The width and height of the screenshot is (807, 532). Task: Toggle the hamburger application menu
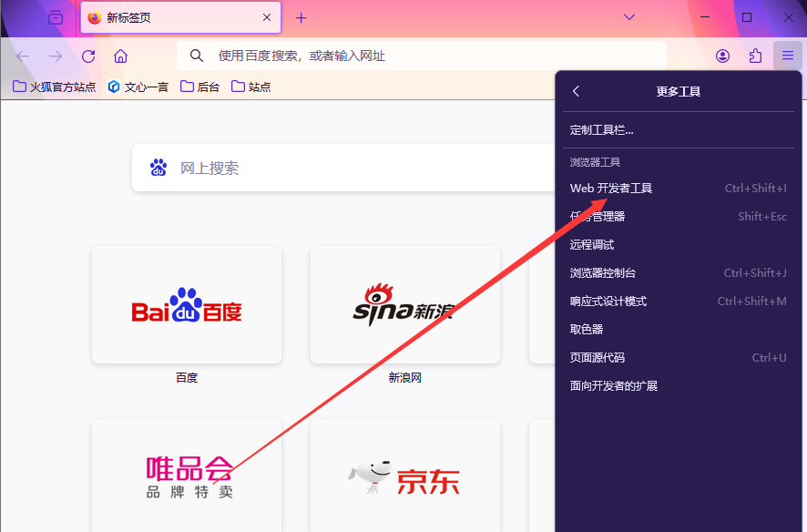coord(788,56)
